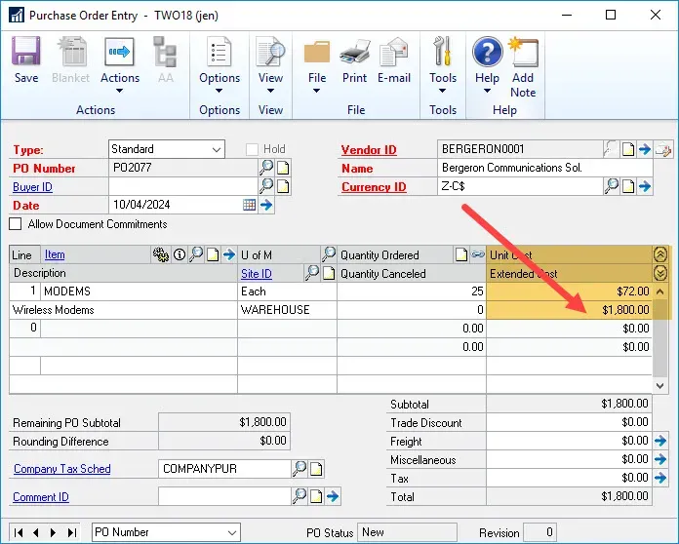Screen dimensions: 679x544
Task: Click the calendar icon beside the Date field
Action: click(x=249, y=205)
